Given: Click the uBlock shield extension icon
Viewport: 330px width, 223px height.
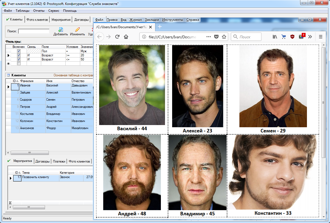Looking at the screenshot, I should pyautogui.click(x=293, y=37).
